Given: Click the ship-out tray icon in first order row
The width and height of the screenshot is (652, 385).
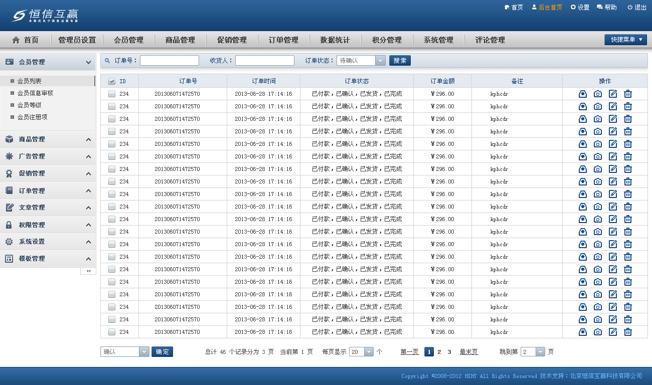Looking at the screenshot, I should click(583, 94).
